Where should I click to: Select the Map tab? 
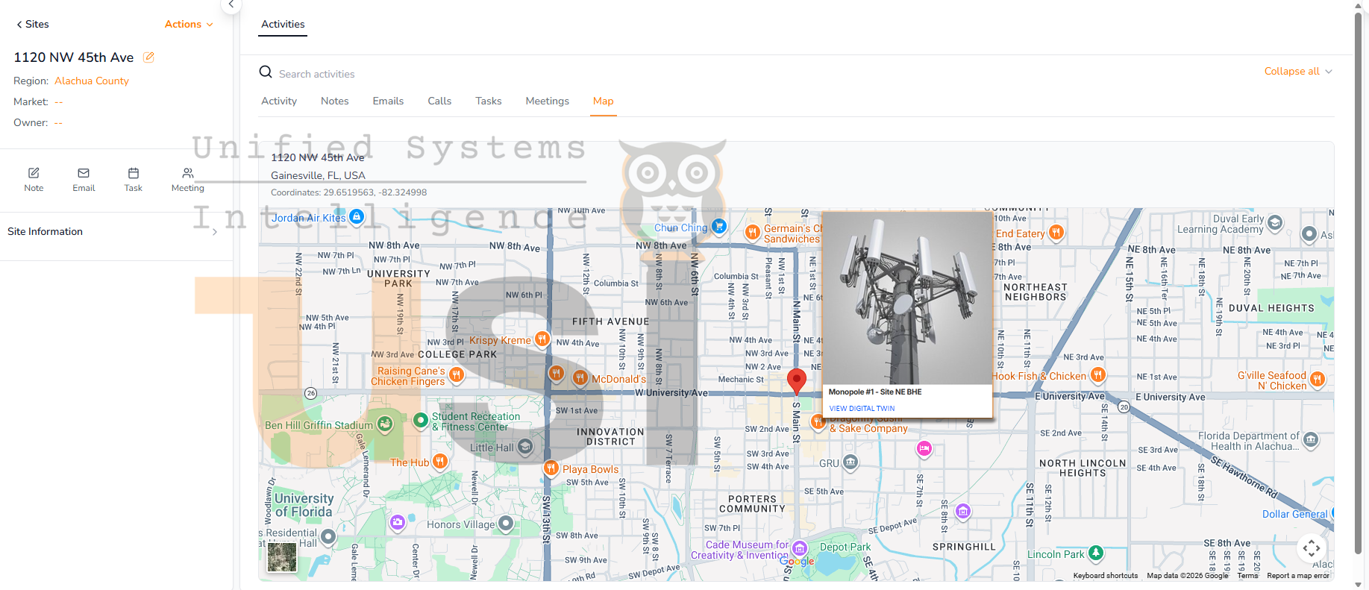(603, 101)
